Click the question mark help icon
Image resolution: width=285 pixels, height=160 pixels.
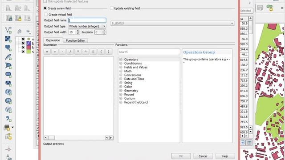(249, 3)
